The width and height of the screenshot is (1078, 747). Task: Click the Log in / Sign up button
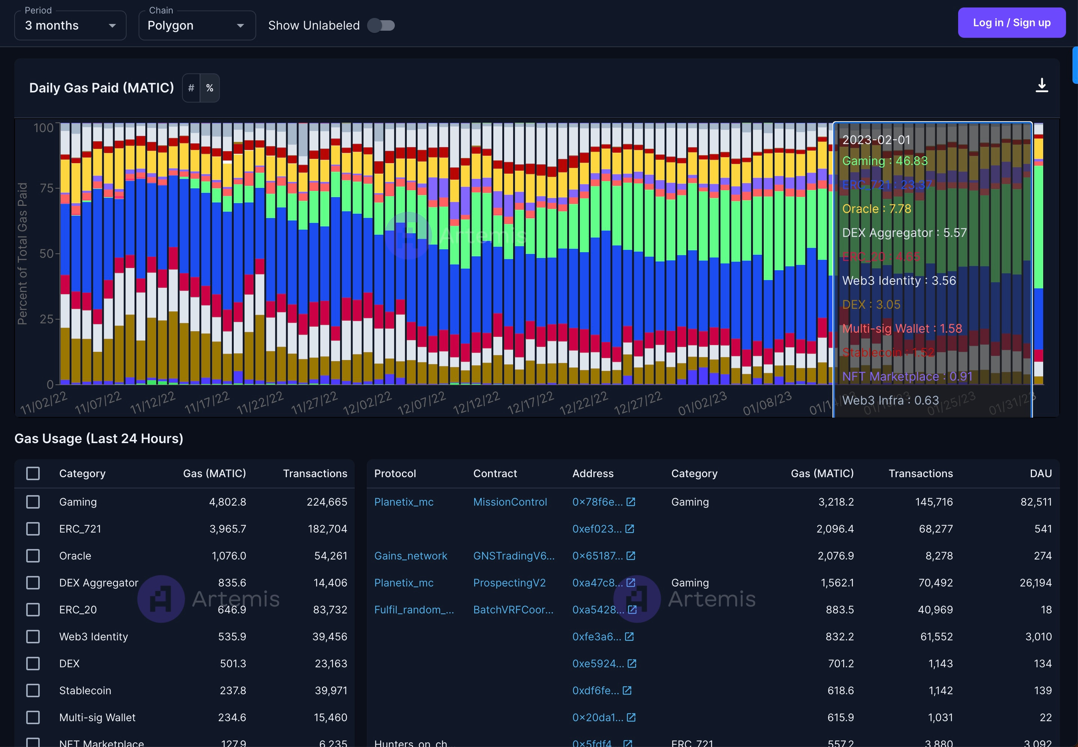[x=1011, y=22]
